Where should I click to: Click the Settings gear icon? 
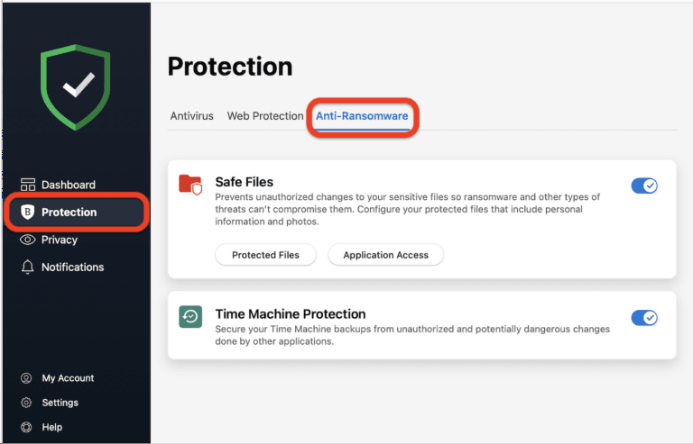coord(26,403)
